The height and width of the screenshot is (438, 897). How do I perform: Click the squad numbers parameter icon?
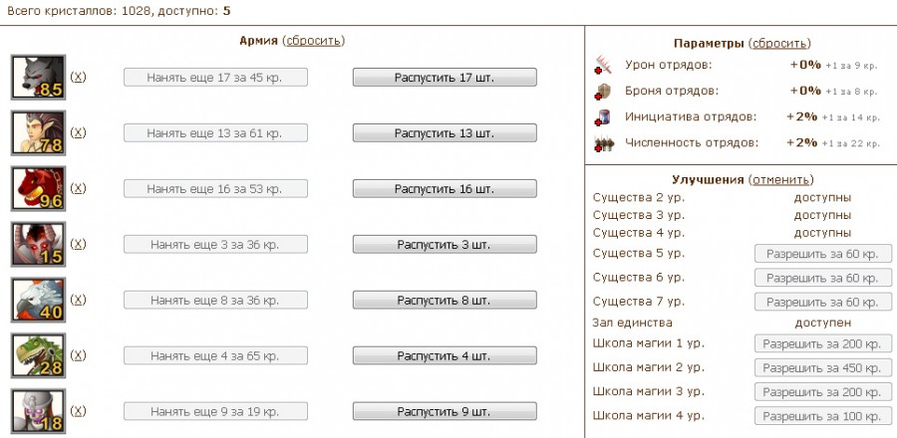[x=603, y=143]
